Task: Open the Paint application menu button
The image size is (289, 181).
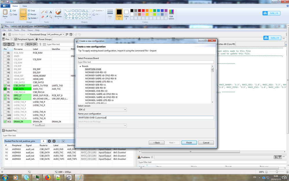Action: [x=5, y=6]
